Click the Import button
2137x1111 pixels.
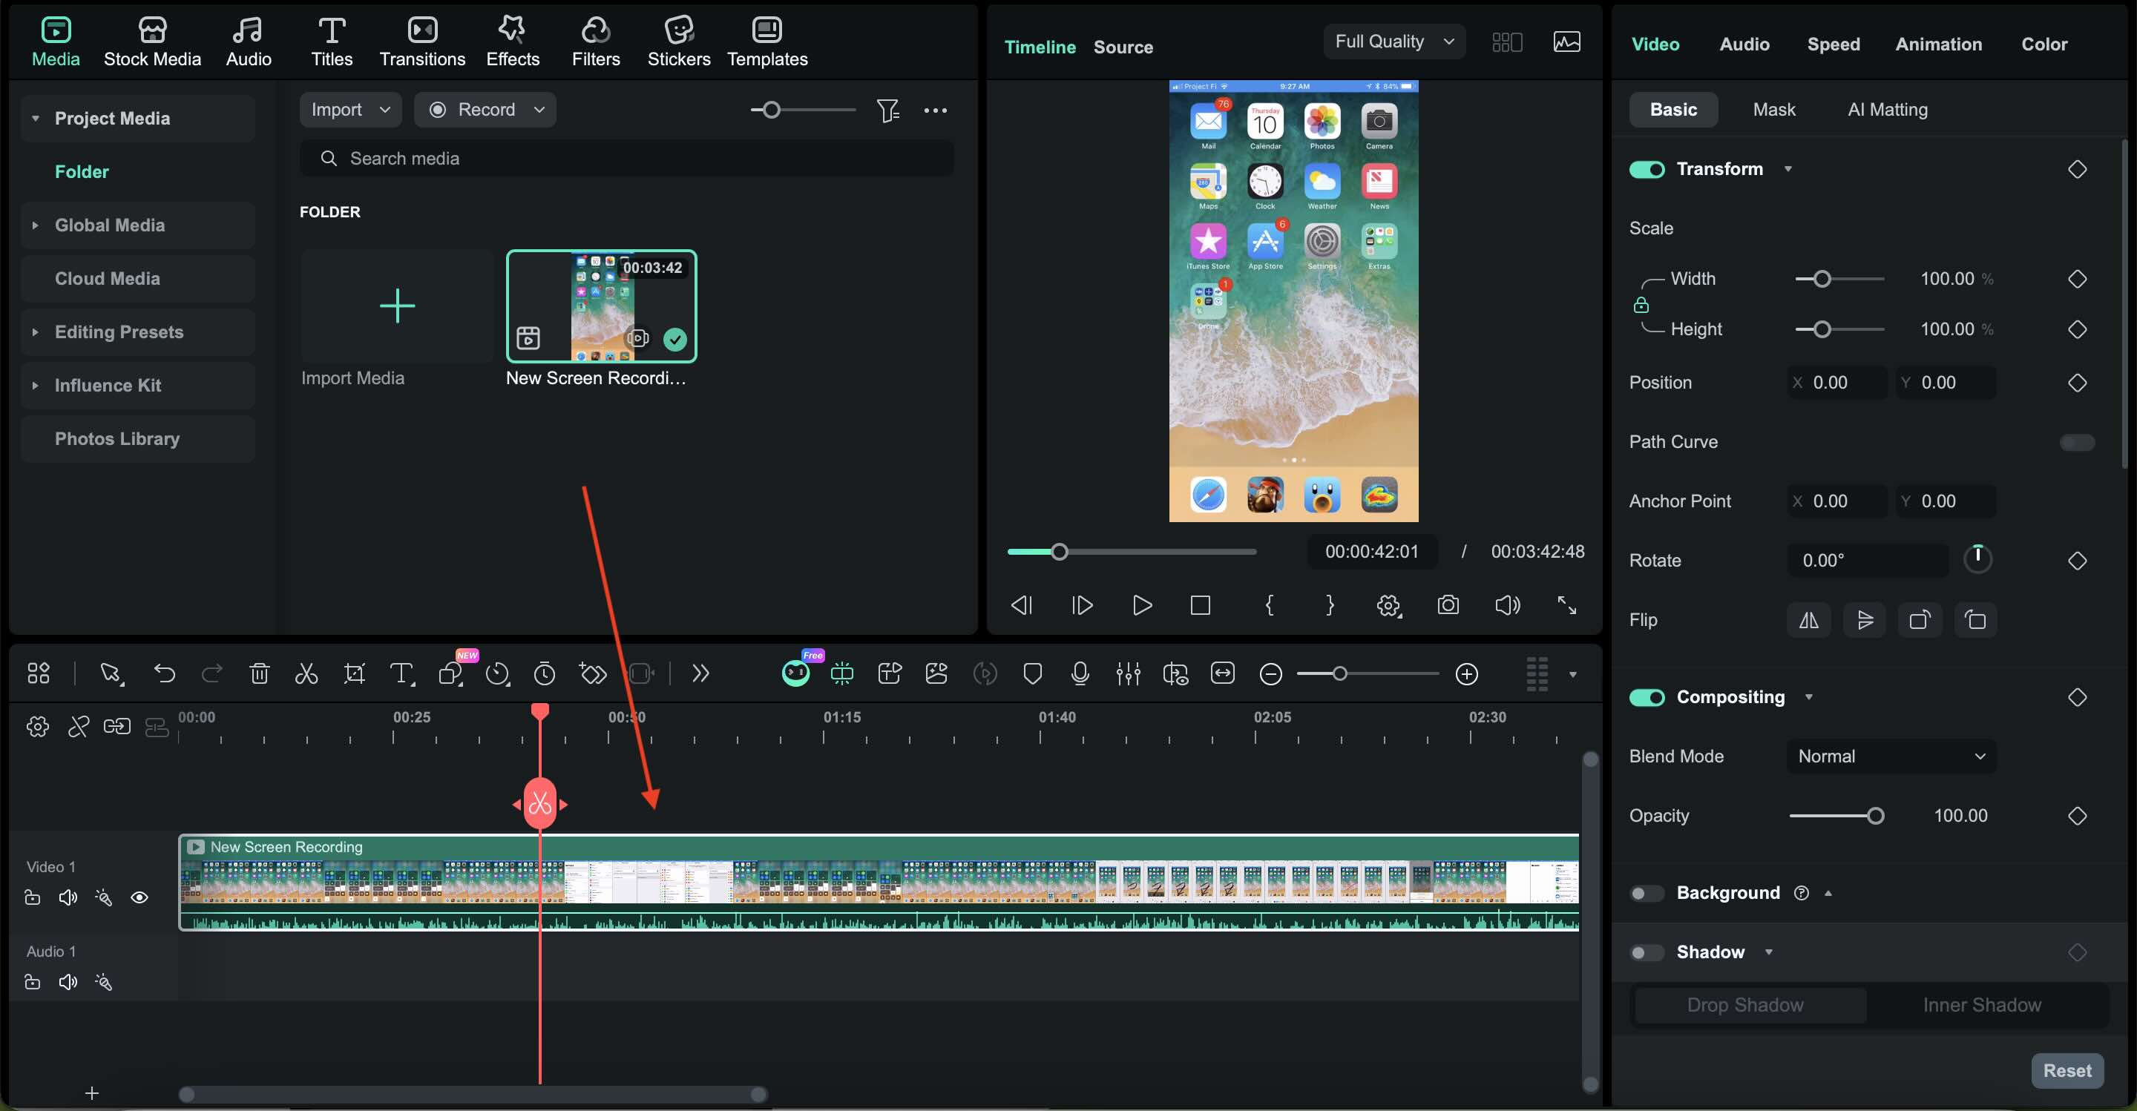pyautogui.click(x=337, y=110)
